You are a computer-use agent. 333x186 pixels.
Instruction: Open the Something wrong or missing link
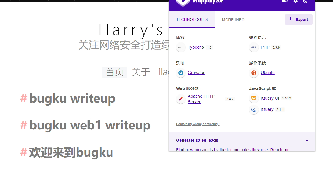(x=198, y=124)
